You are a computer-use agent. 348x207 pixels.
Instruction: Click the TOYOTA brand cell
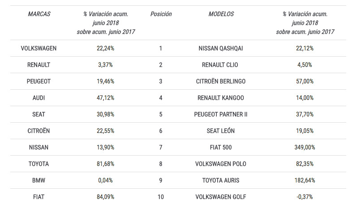click(39, 164)
